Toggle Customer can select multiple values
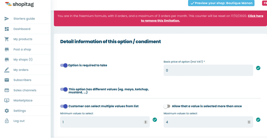 tap(64, 106)
